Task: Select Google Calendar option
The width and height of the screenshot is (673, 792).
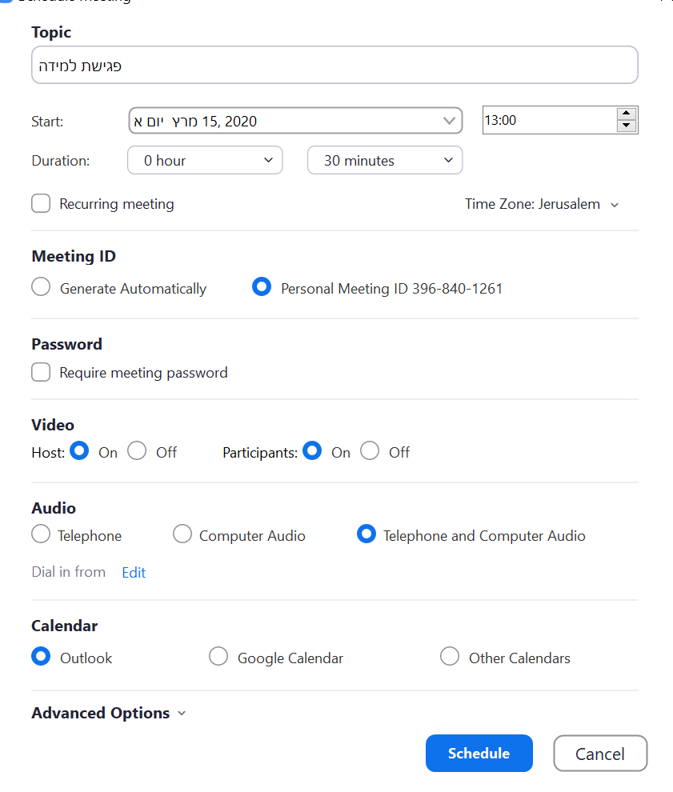Action: [x=218, y=656]
